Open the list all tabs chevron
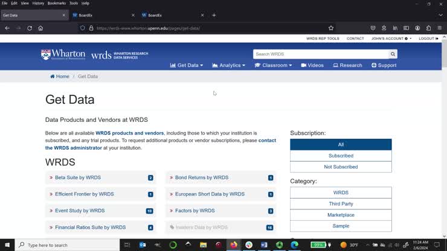 [x=440, y=15]
